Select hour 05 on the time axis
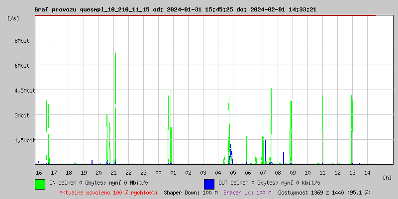The image size is (398, 199). 233,172
